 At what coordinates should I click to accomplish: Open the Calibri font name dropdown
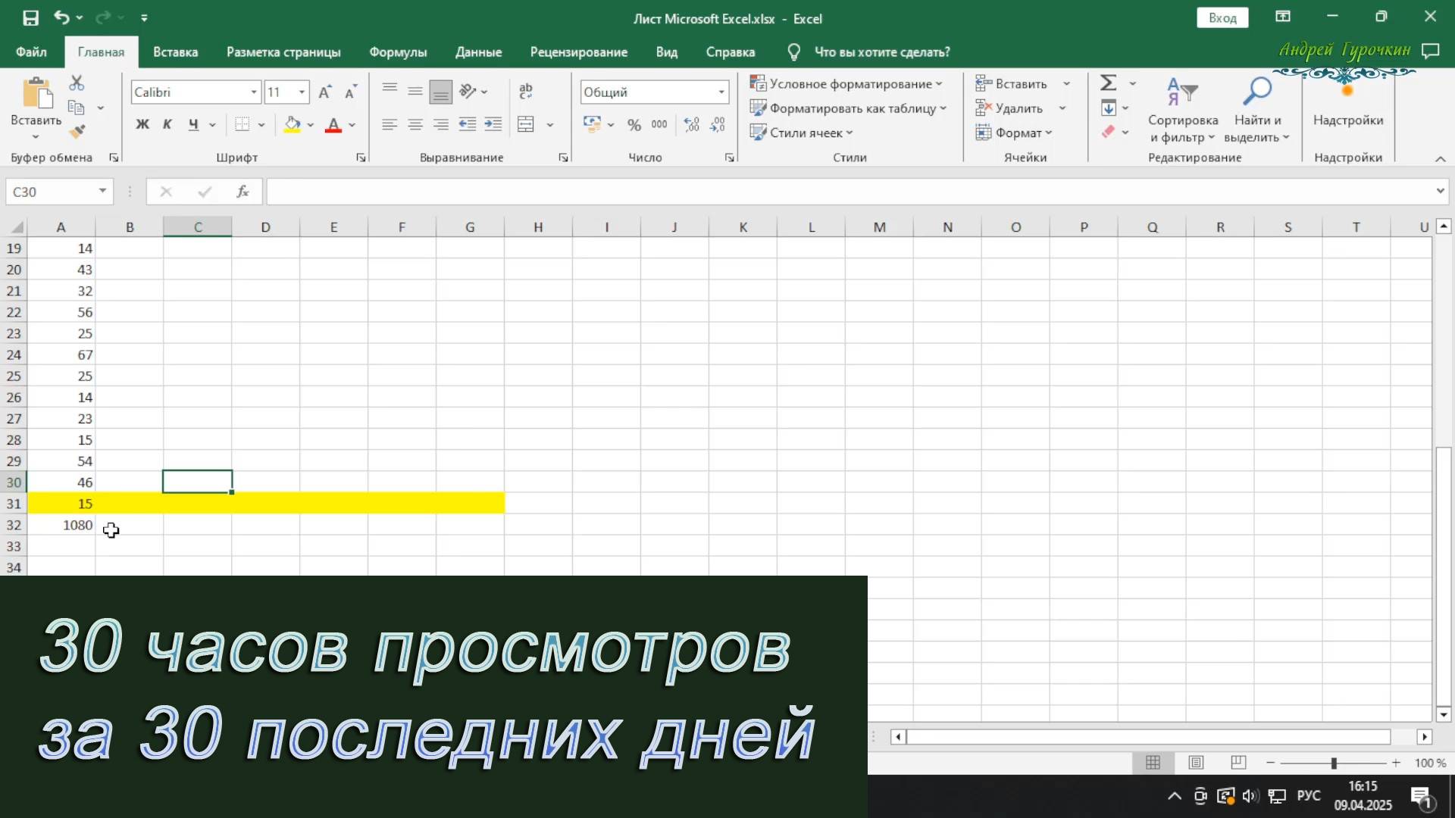pyautogui.click(x=253, y=92)
